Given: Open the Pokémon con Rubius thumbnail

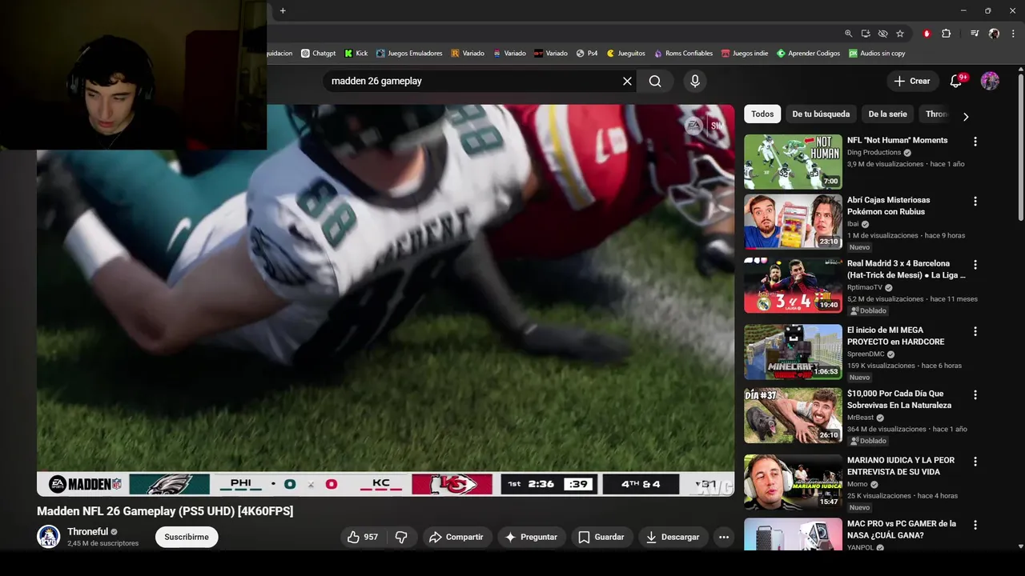Looking at the screenshot, I should click(793, 222).
